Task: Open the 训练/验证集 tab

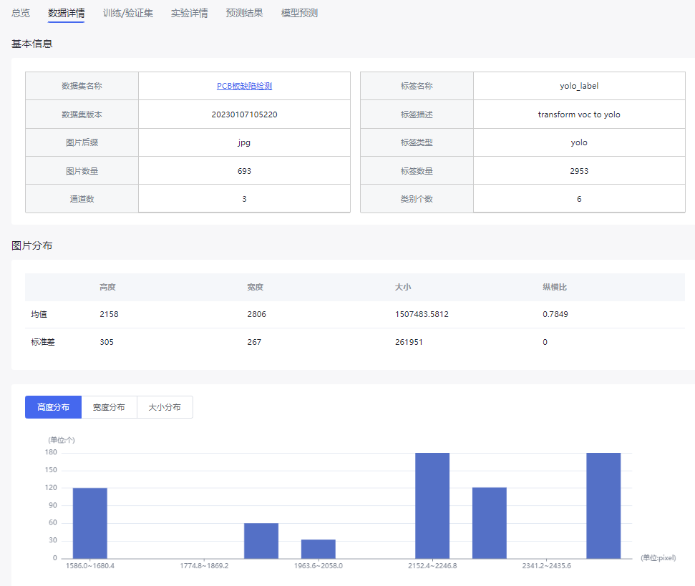Action: [127, 14]
